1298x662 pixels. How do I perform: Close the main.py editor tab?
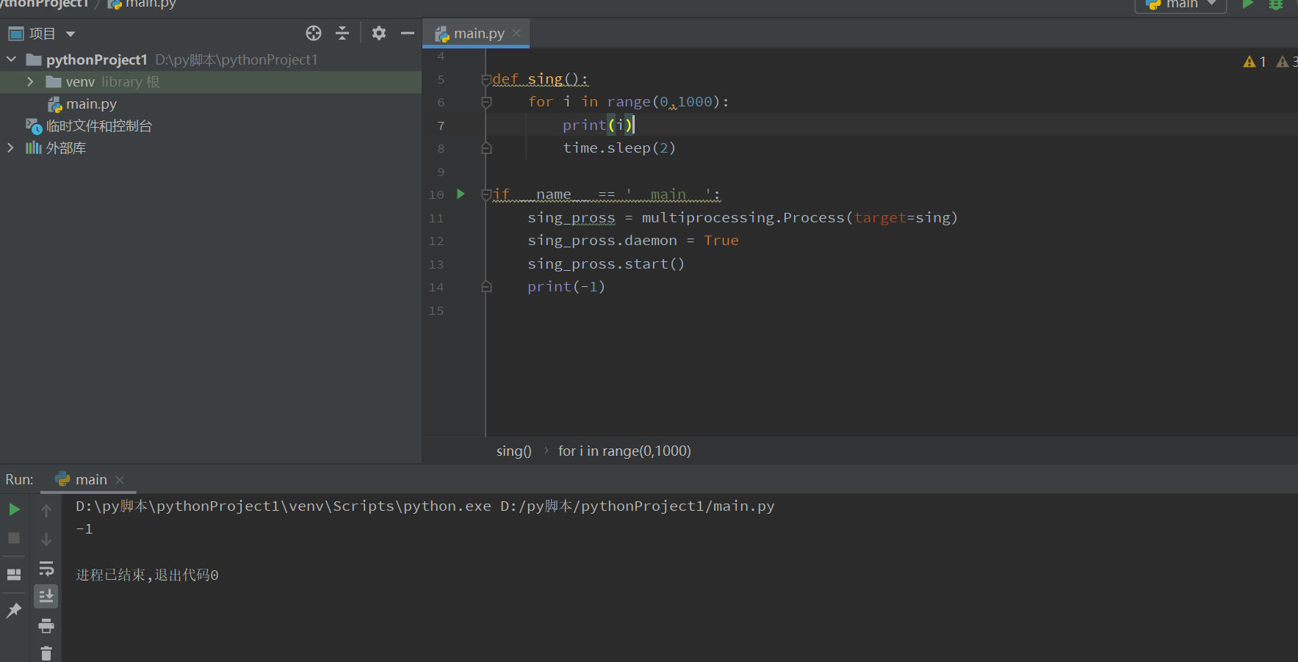(x=516, y=33)
